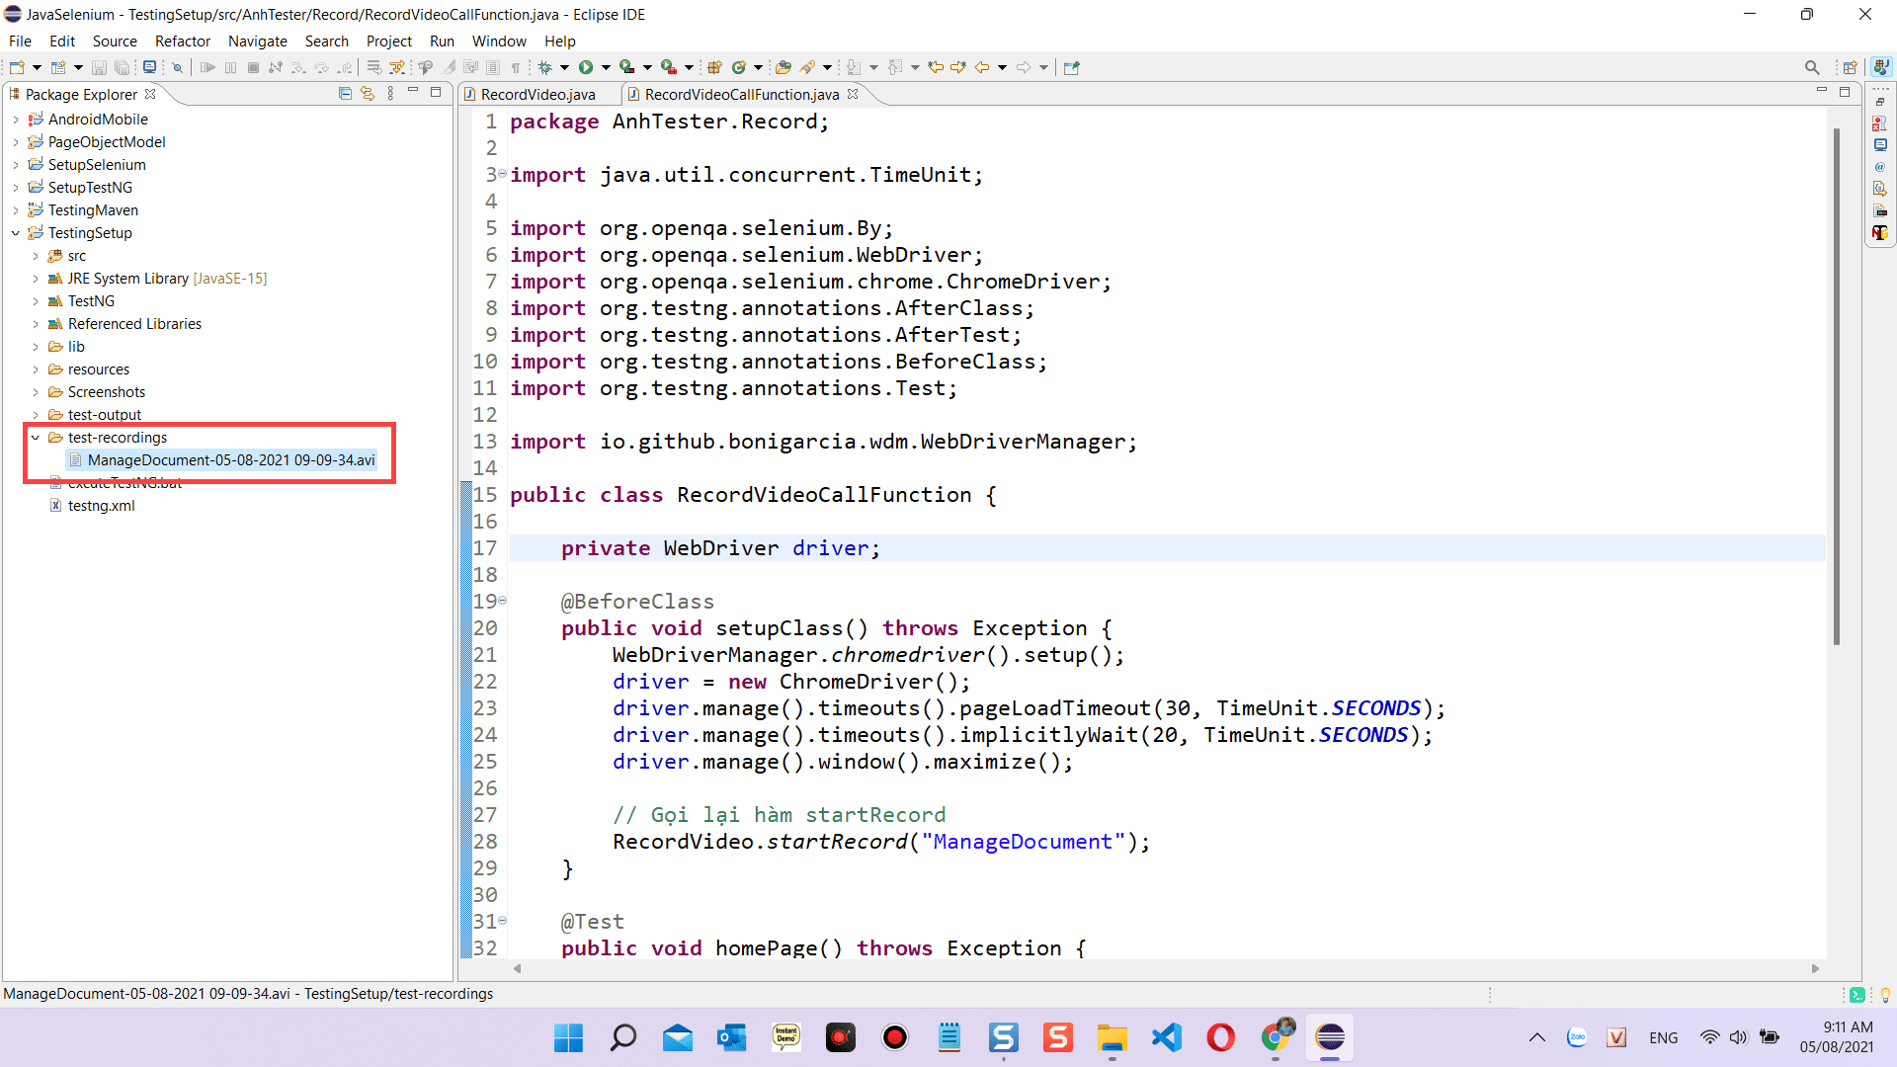Expand the src folder node
The width and height of the screenshot is (1897, 1067).
[x=36, y=256]
